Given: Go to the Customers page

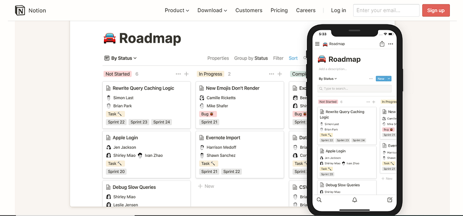Looking at the screenshot, I should tap(249, 10).
